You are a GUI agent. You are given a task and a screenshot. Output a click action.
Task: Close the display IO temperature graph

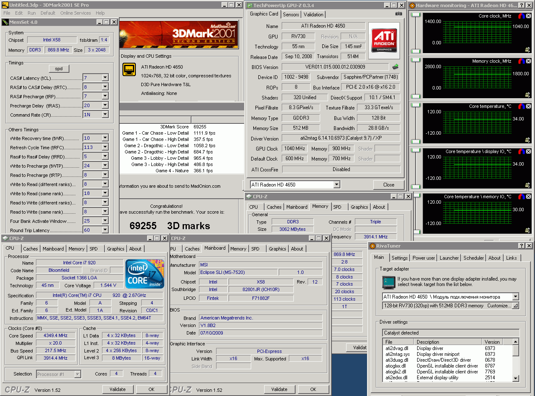528,151
